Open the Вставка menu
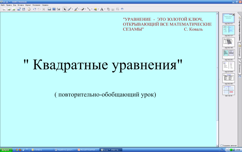The image size is (242, 152). point(21,5)
